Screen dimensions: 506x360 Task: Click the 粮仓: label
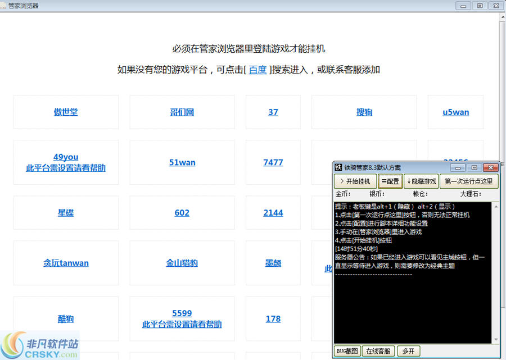pyautogui.click(x=421, y=194)
